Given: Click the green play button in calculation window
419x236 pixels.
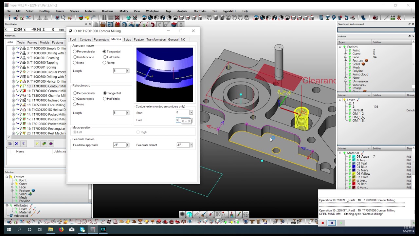Looking at the screenshot, I should [x=341, y=223].
